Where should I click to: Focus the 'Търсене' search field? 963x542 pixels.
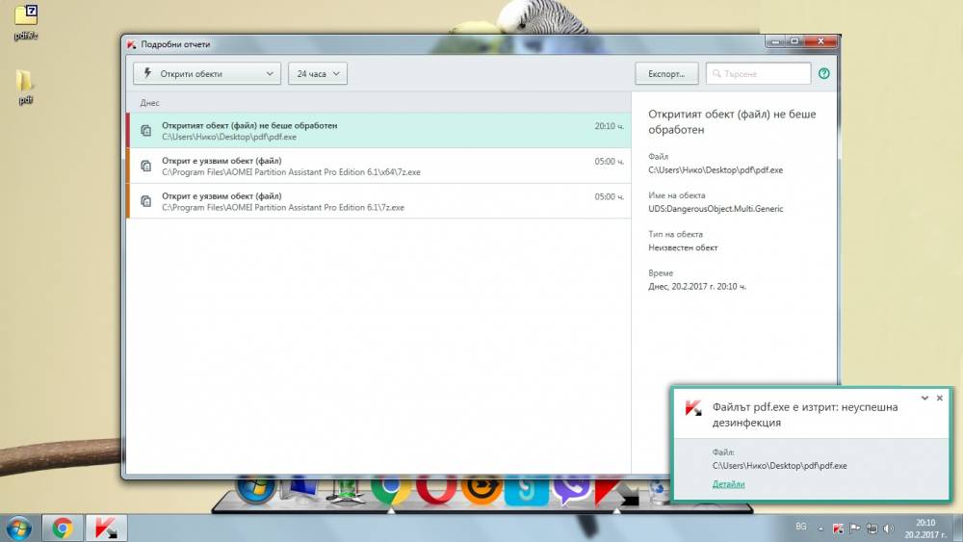(759, 74)
